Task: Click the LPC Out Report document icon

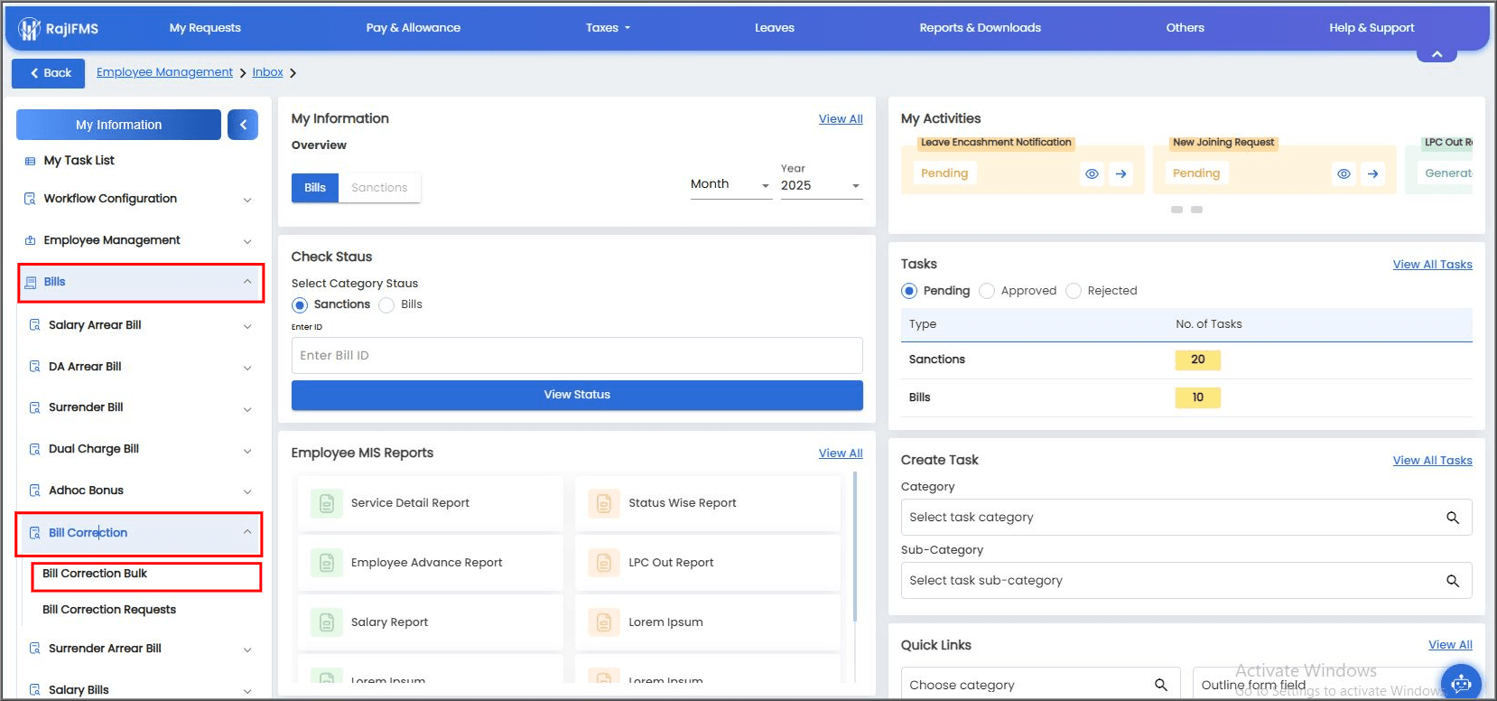Action: (604, 563)
